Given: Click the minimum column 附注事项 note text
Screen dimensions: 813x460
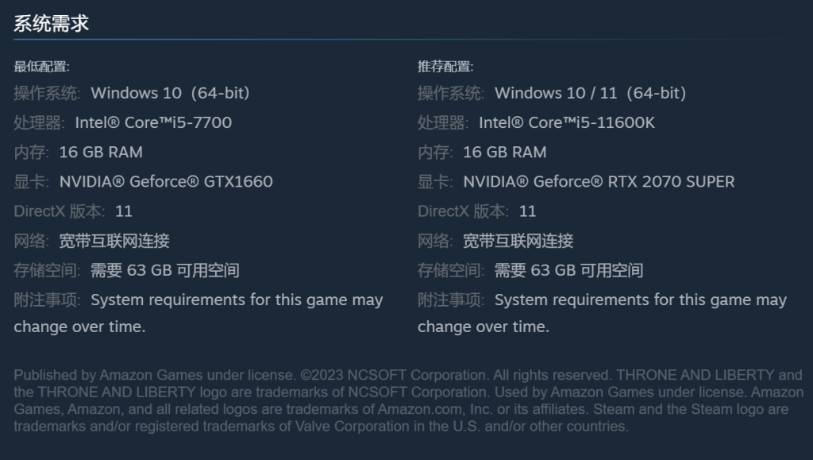Looking at the screenshot, I should (x=198, y=313).
